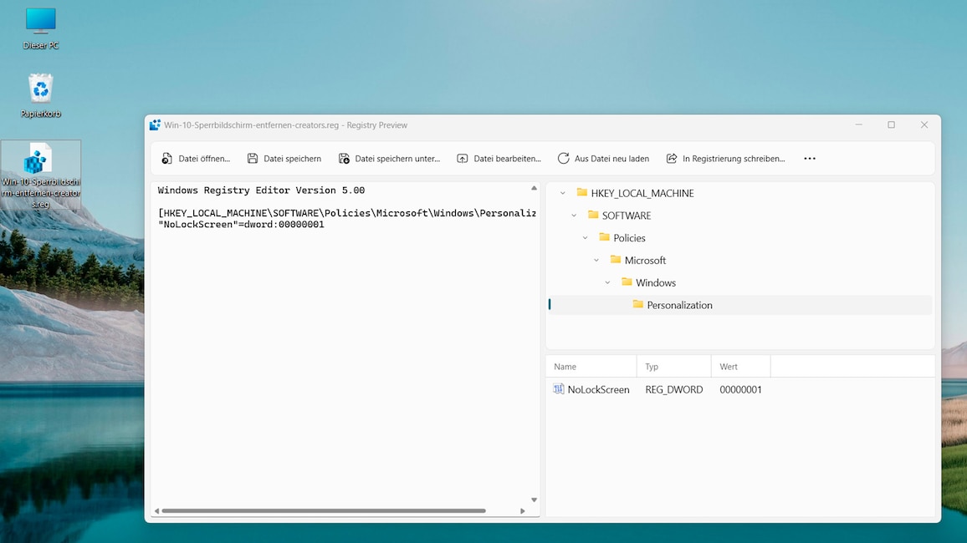The width and height of the screenshot is (967, 543).
Task: Click the In Registrierung schreiben icon
Action: point(672,158)
